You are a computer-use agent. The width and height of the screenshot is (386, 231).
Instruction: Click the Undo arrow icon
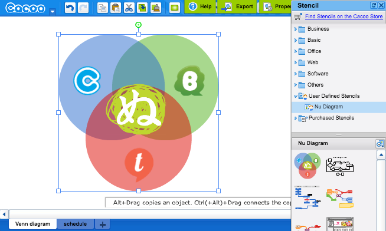[70, 8]
